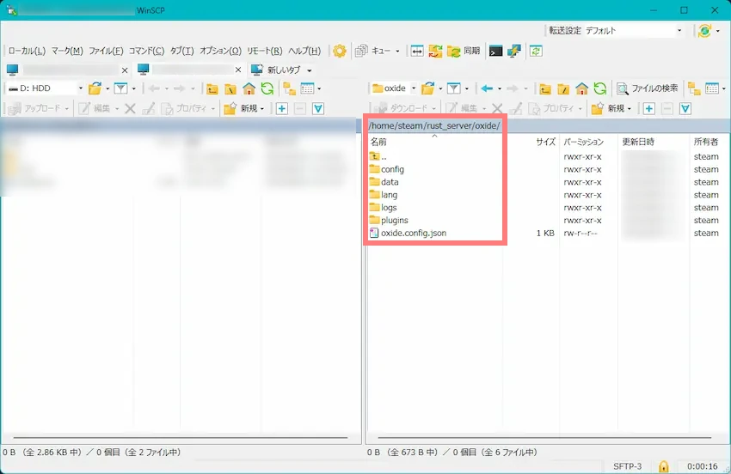Open the ローカル(L) menu
This screenshot has width=731, height=474.
(27, 51)
